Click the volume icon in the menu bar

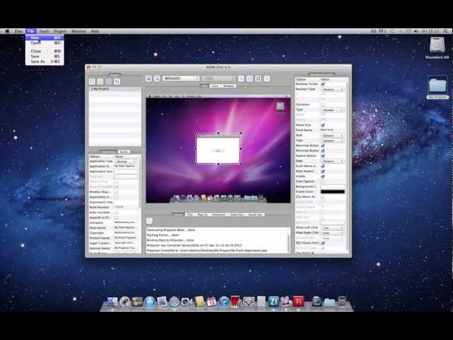[x=416, y=31]
